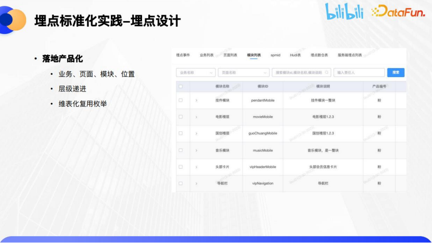432x243 pixels.
Task: Click the 头部卡片 name cell
Action: pos(222,167)
